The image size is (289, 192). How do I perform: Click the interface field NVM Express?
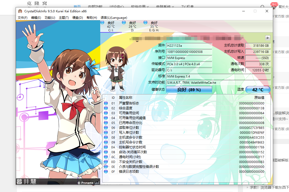[189, 58]
